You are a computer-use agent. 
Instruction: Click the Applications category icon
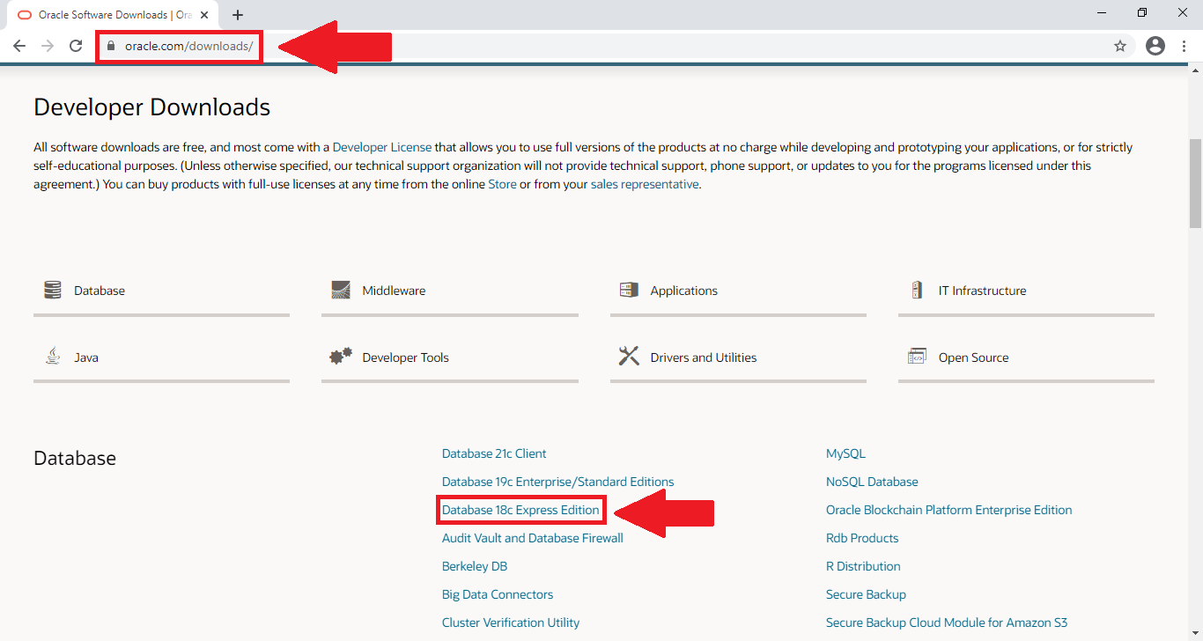point(629,291)
